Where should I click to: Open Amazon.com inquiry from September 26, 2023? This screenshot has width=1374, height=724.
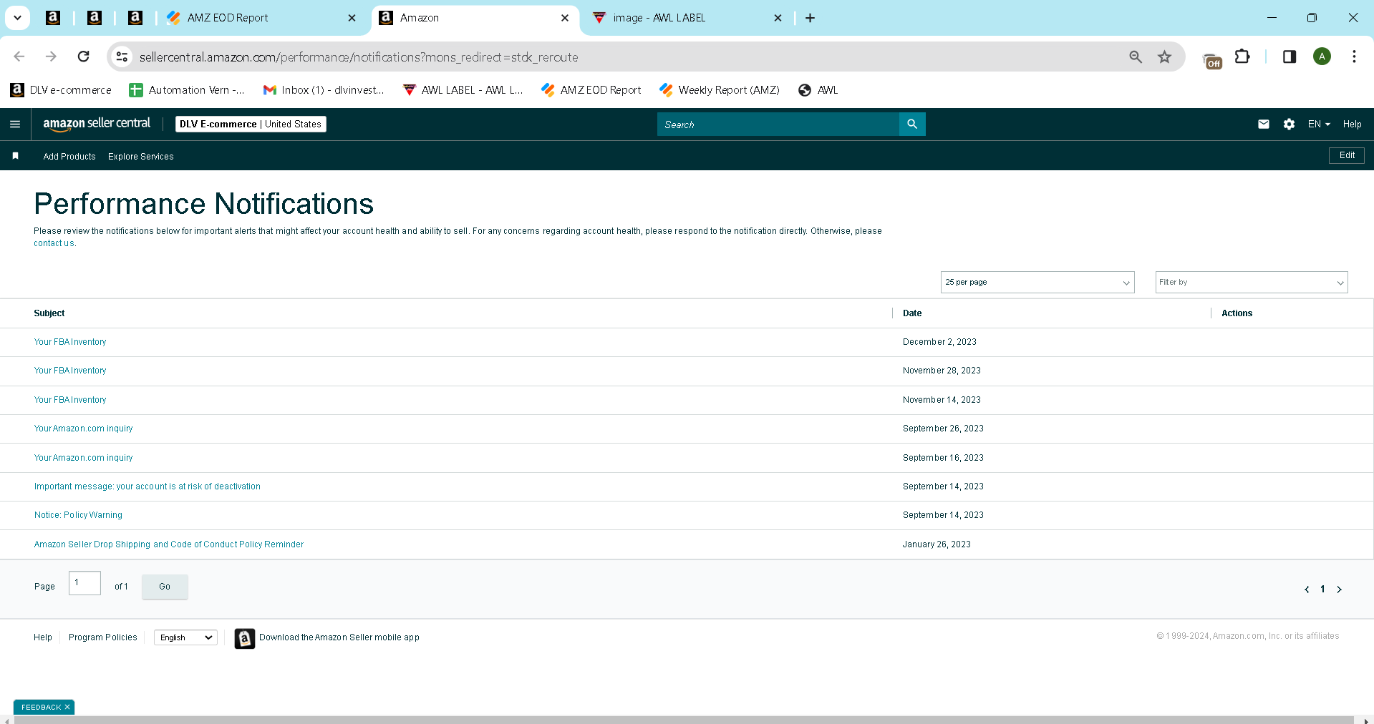84,429
